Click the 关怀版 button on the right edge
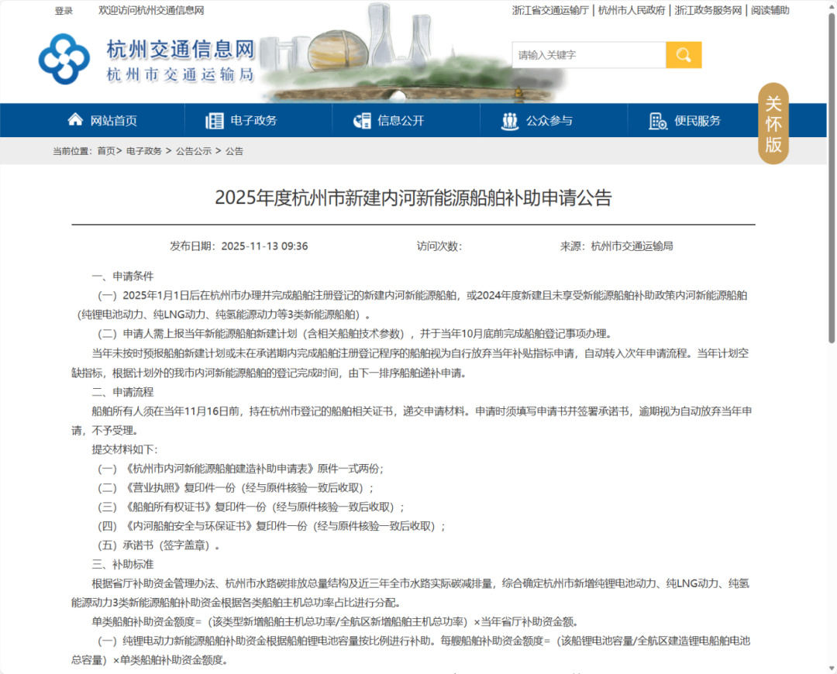This screenshot has height=674, width=837. [x=773, y=124]
